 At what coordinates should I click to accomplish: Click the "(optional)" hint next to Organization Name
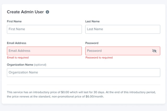(x=40, y=65)
